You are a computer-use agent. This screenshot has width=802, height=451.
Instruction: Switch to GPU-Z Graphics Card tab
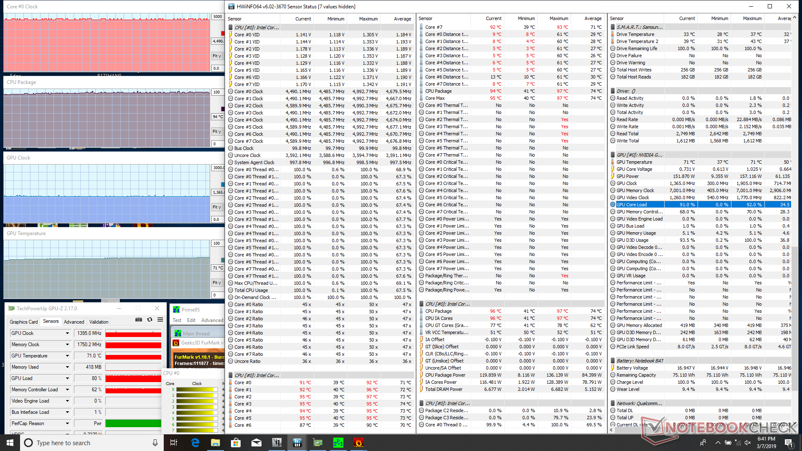[24, 322]
